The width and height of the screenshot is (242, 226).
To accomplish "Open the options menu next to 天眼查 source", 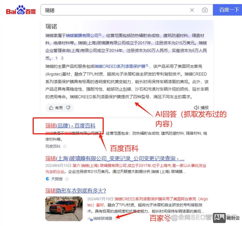I will click(66, 179).
